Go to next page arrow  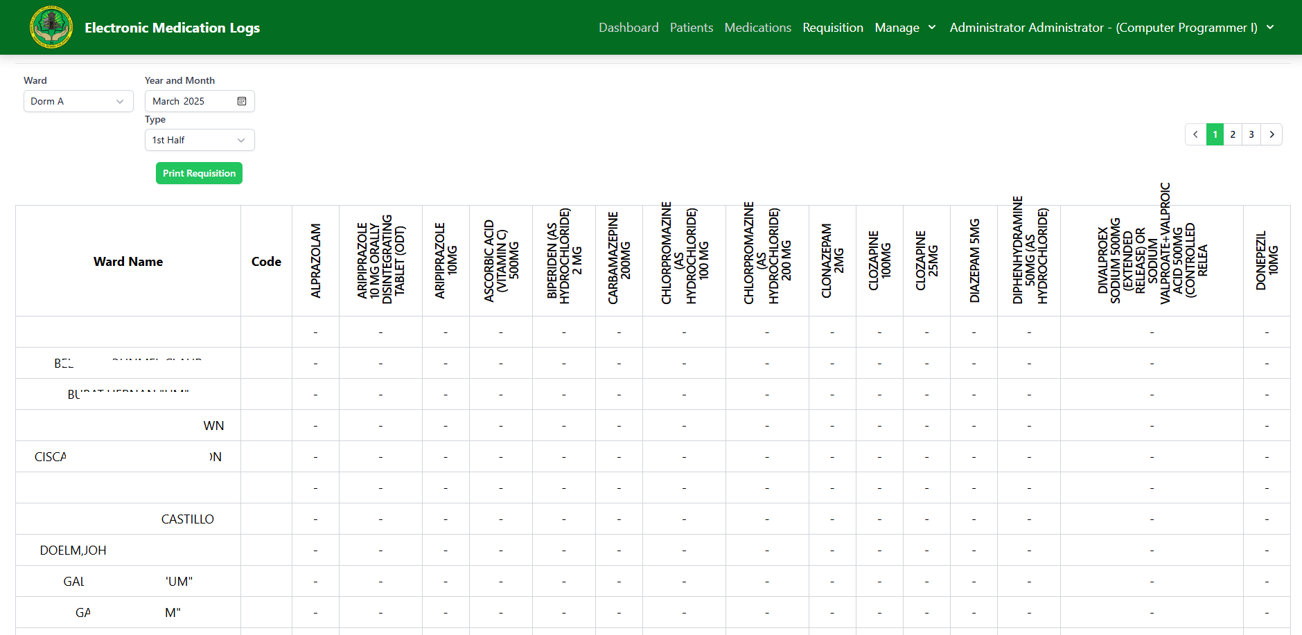coord(1272,134)
